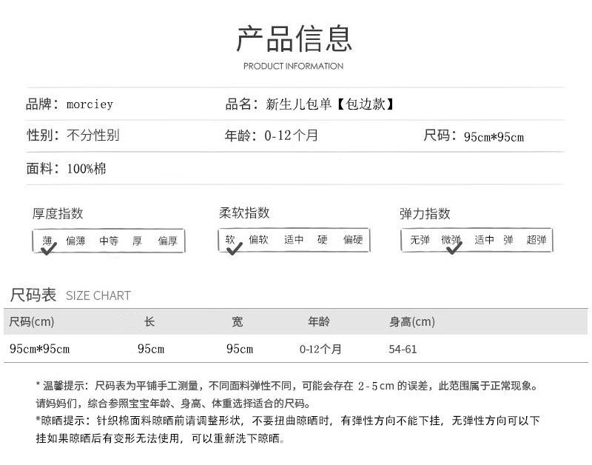
Task: Choose 偏厚 in the thickness scale
Action: 168,241
